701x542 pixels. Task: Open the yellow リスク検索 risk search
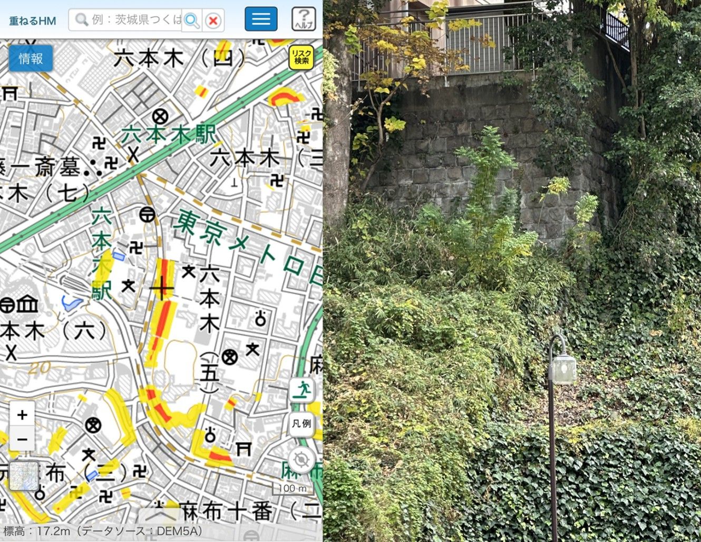pos(301,58)
